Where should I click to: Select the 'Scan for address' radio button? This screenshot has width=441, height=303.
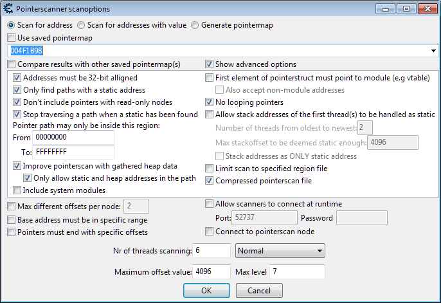(x=10, y=25)
